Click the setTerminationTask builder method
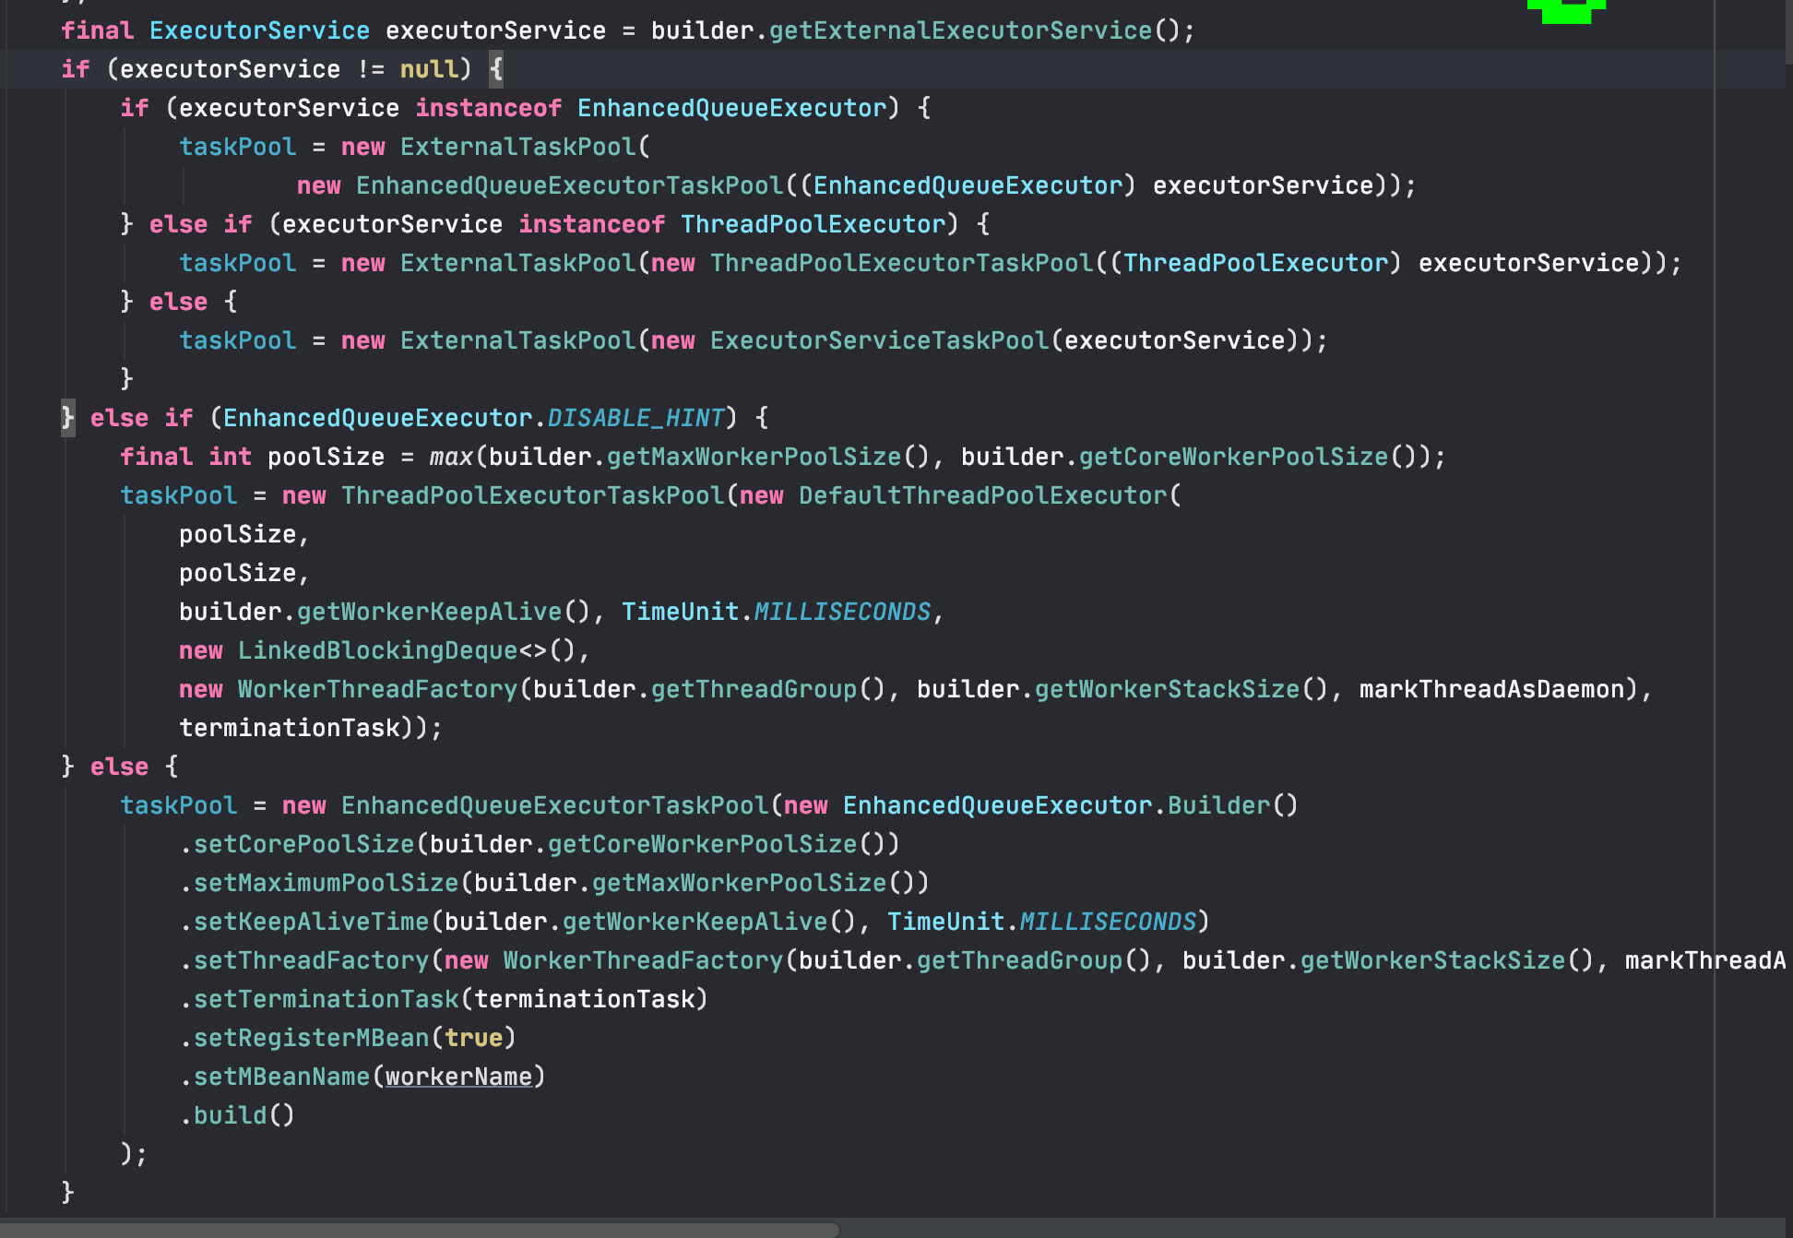This screenshot has width=1793, height=1238. click(x=326, y=999)
